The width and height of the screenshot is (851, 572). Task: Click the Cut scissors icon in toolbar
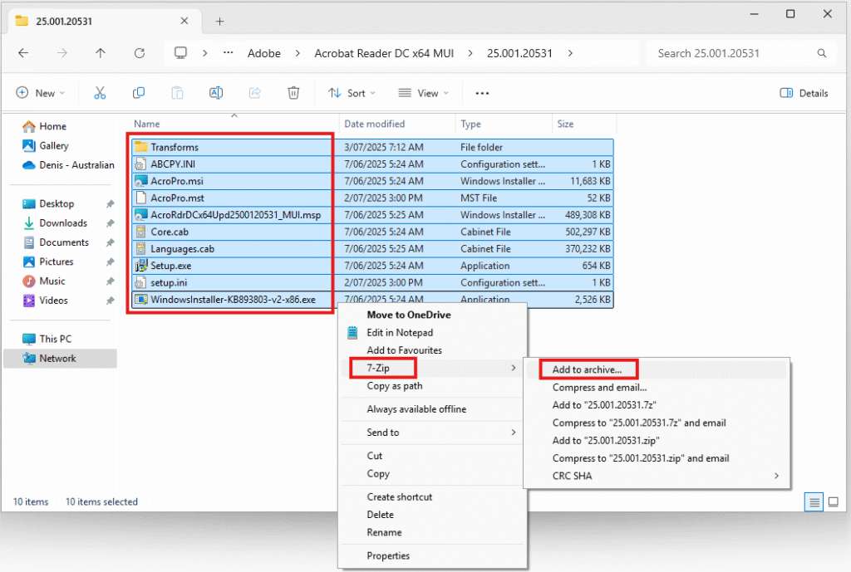click(x=100, y=93)
